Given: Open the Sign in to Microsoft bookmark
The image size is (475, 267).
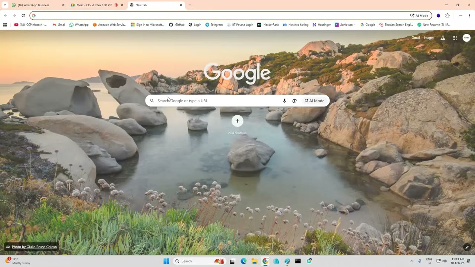Looking at the screenshot, I should (147, 25).
